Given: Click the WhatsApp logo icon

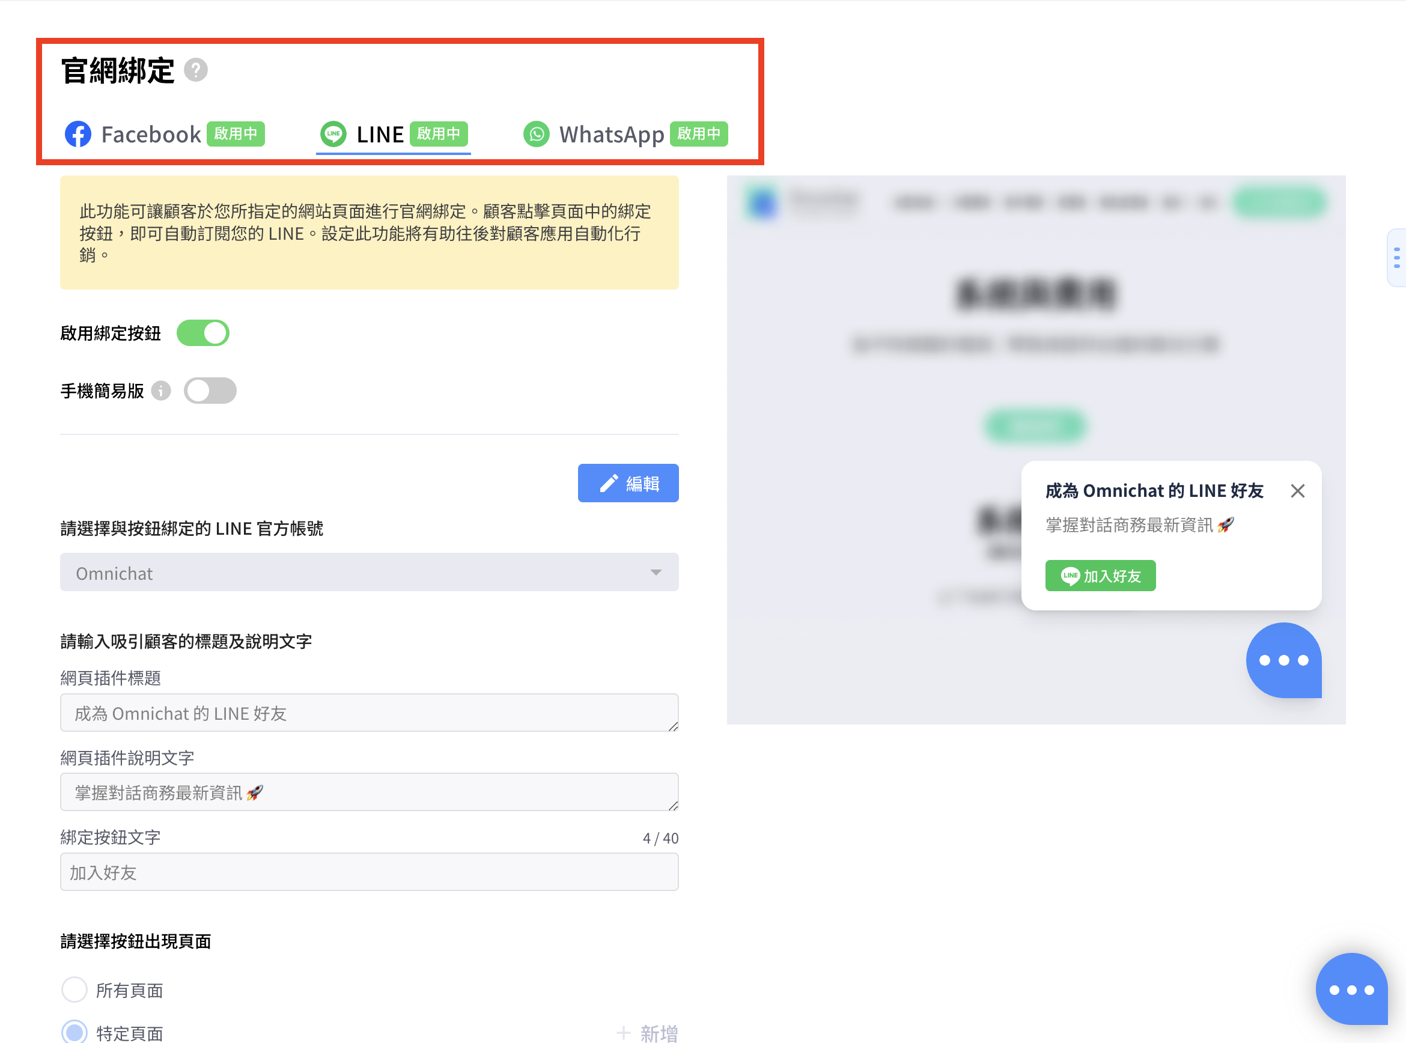Looking at the screenshot, I should click(x=536, y=134).
